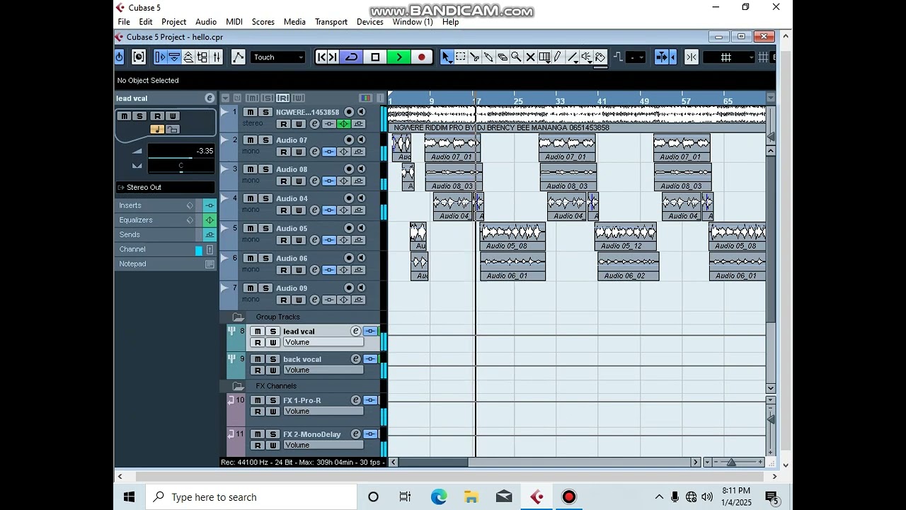Open the Stereo Out routing selector
906x510 pixels.
[166, 188]
